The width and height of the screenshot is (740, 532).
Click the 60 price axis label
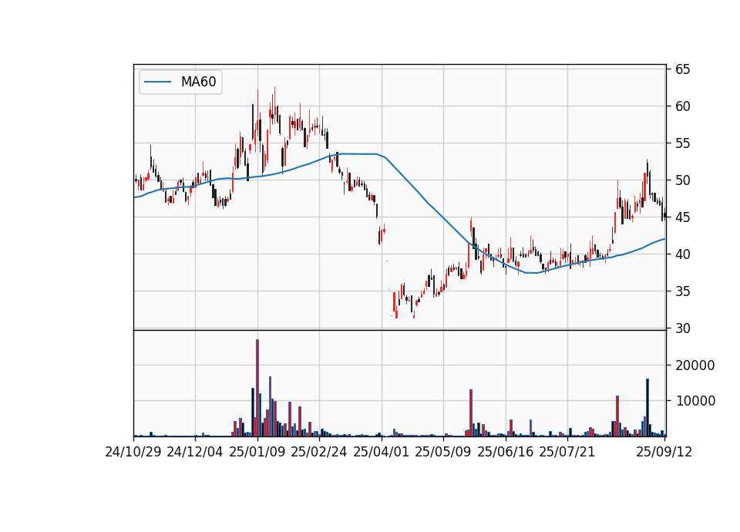click(683, 106)
